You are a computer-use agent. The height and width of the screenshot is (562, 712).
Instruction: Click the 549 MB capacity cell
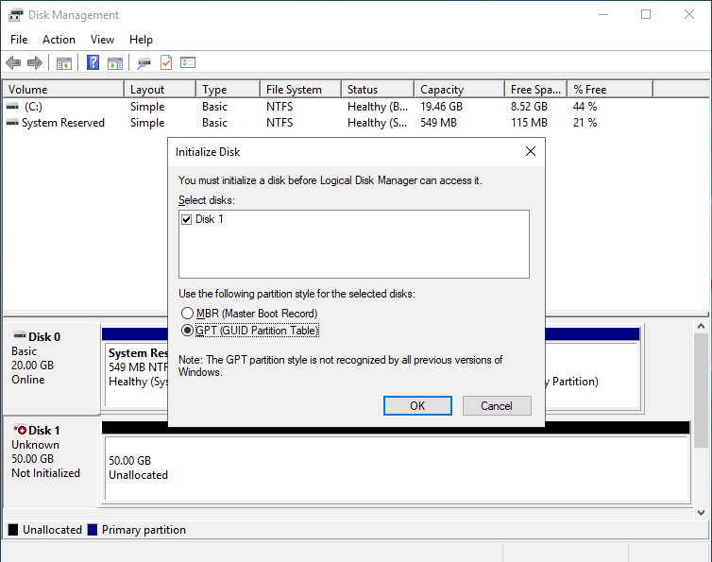click(439, 123)
